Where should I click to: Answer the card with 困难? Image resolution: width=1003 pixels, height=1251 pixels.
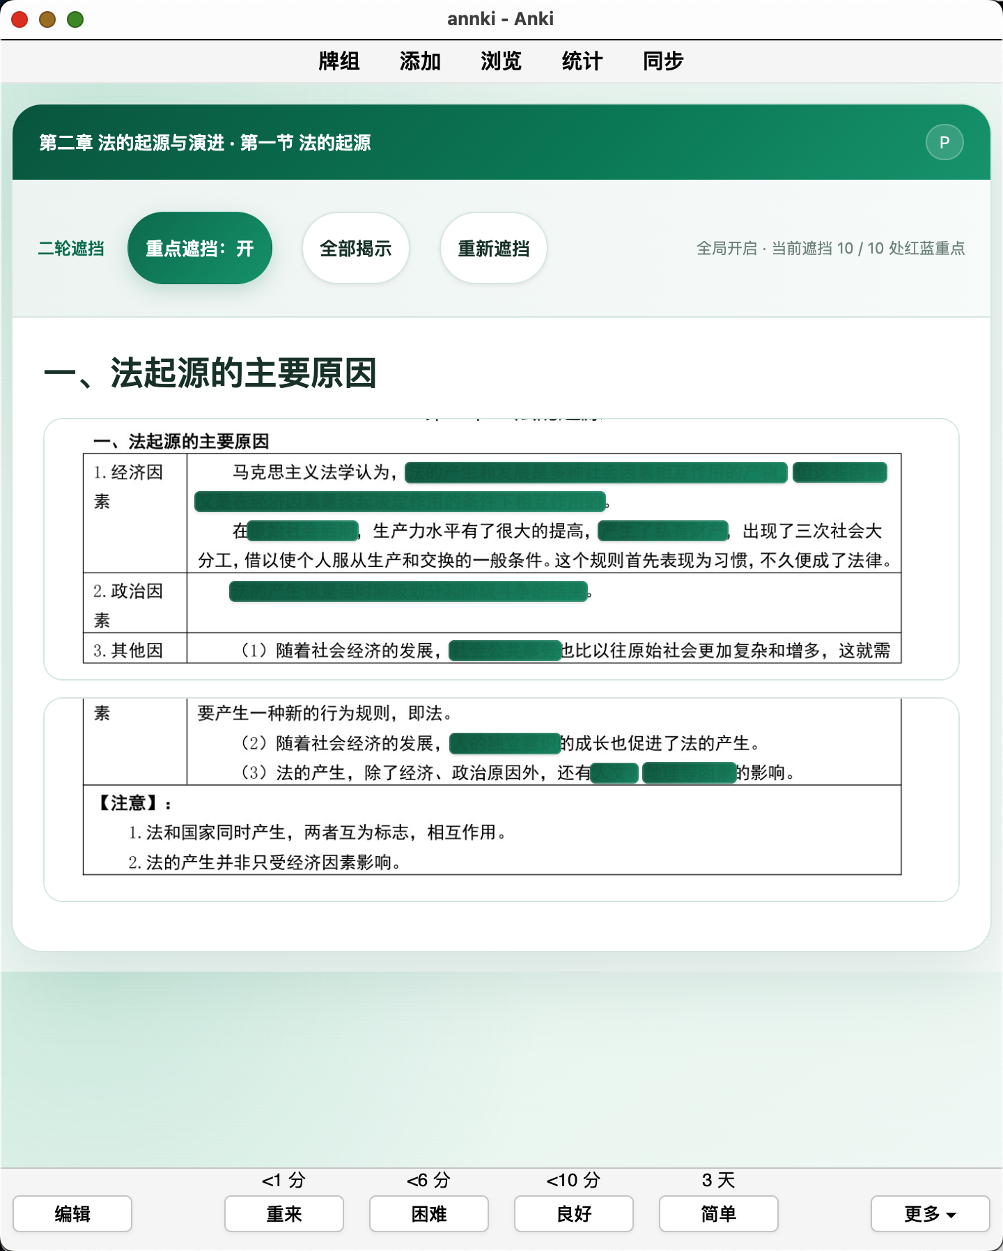coord(429,1214)
